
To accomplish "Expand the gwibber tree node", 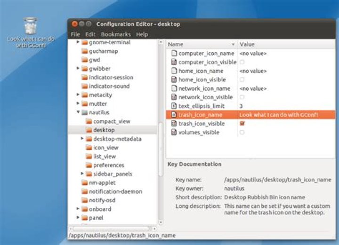I will tap(78, 68).
